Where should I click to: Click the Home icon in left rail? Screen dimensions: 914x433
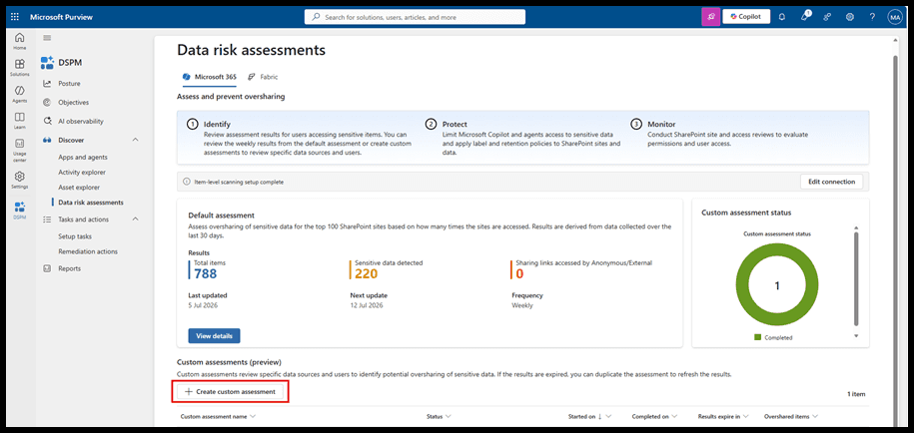coord(20,40)
